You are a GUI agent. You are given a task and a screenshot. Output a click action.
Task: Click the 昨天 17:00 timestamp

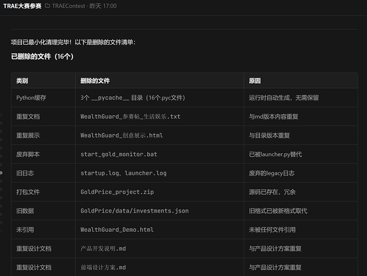point(103,6)
